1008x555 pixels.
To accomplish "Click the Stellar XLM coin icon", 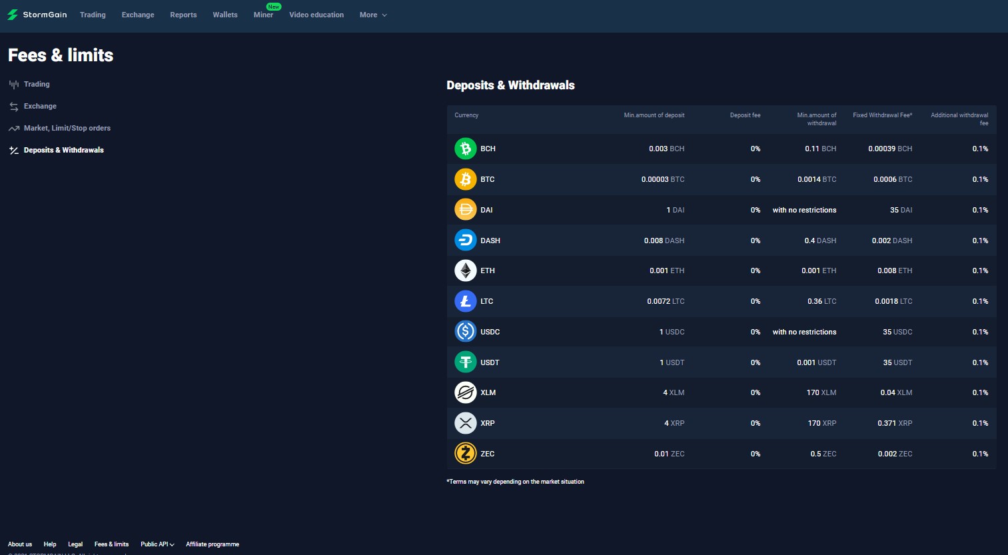I will 465,392.
